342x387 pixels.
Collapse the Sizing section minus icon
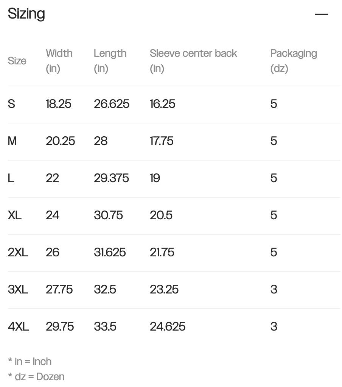tap(321, 14)
